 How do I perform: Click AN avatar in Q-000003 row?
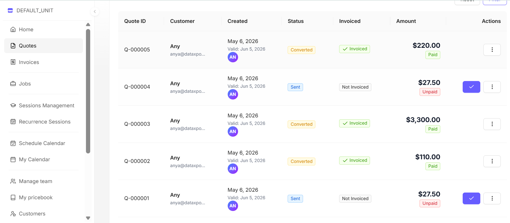(x=233, y=132)
